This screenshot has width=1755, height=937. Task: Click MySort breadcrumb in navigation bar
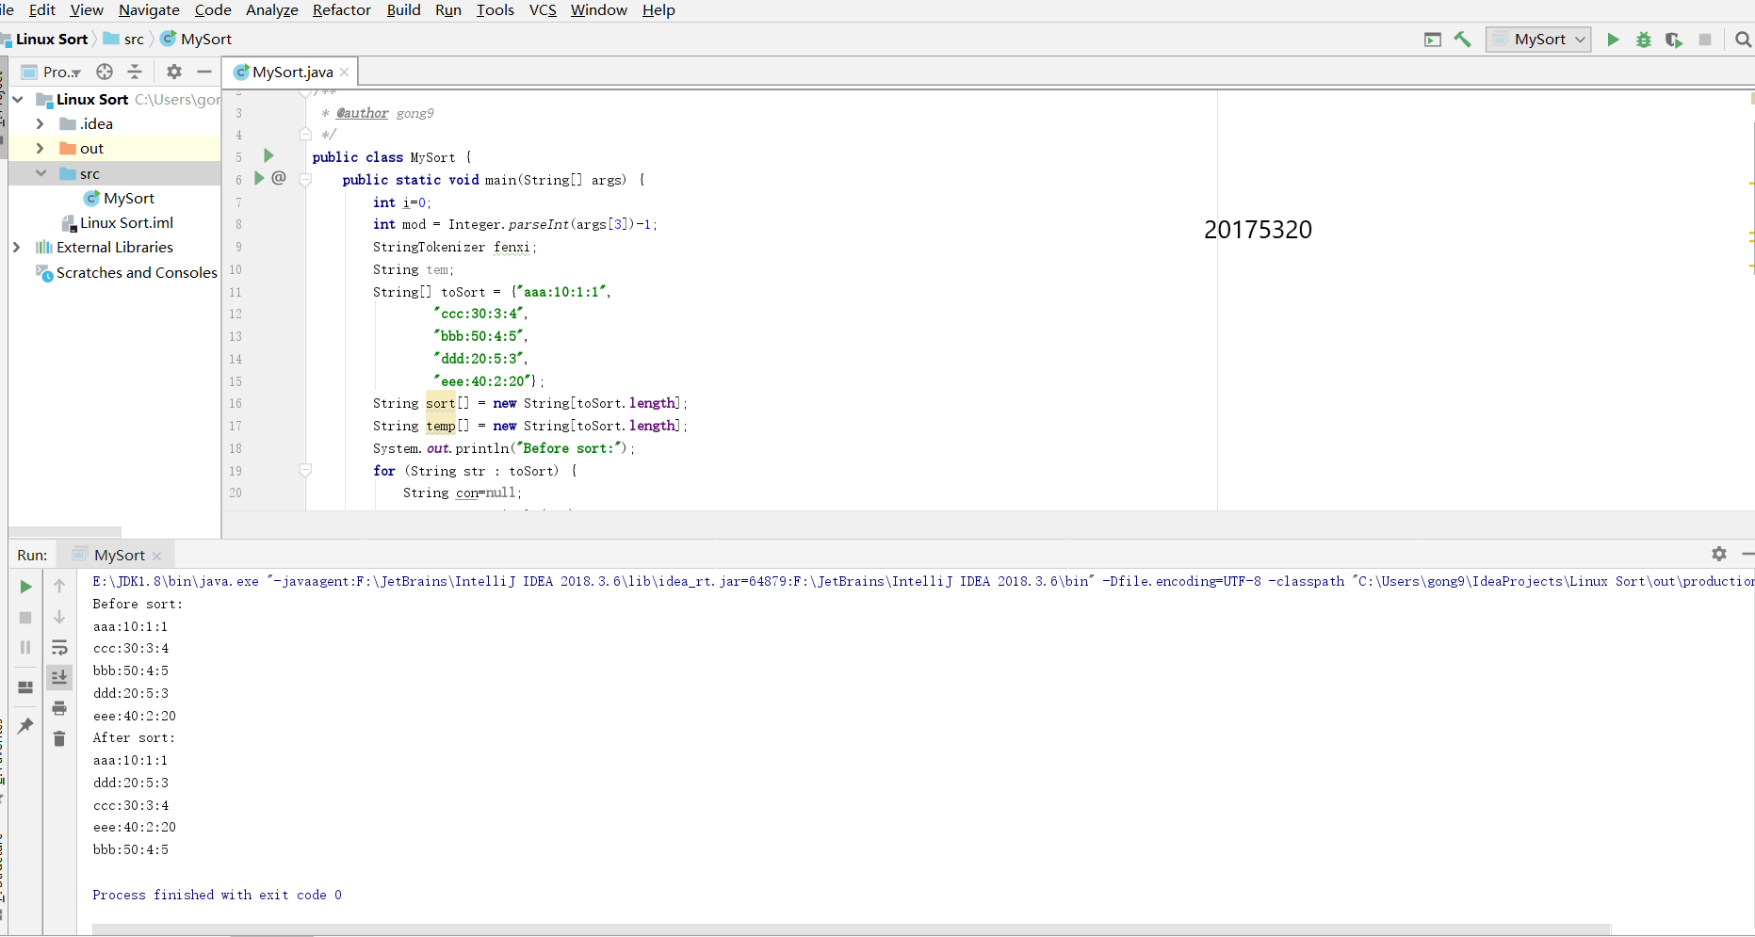tap(196, 40)
